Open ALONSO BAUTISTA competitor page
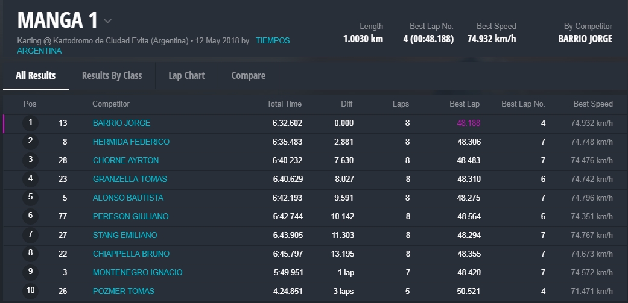The image size is (628, 303). (128, 198)
